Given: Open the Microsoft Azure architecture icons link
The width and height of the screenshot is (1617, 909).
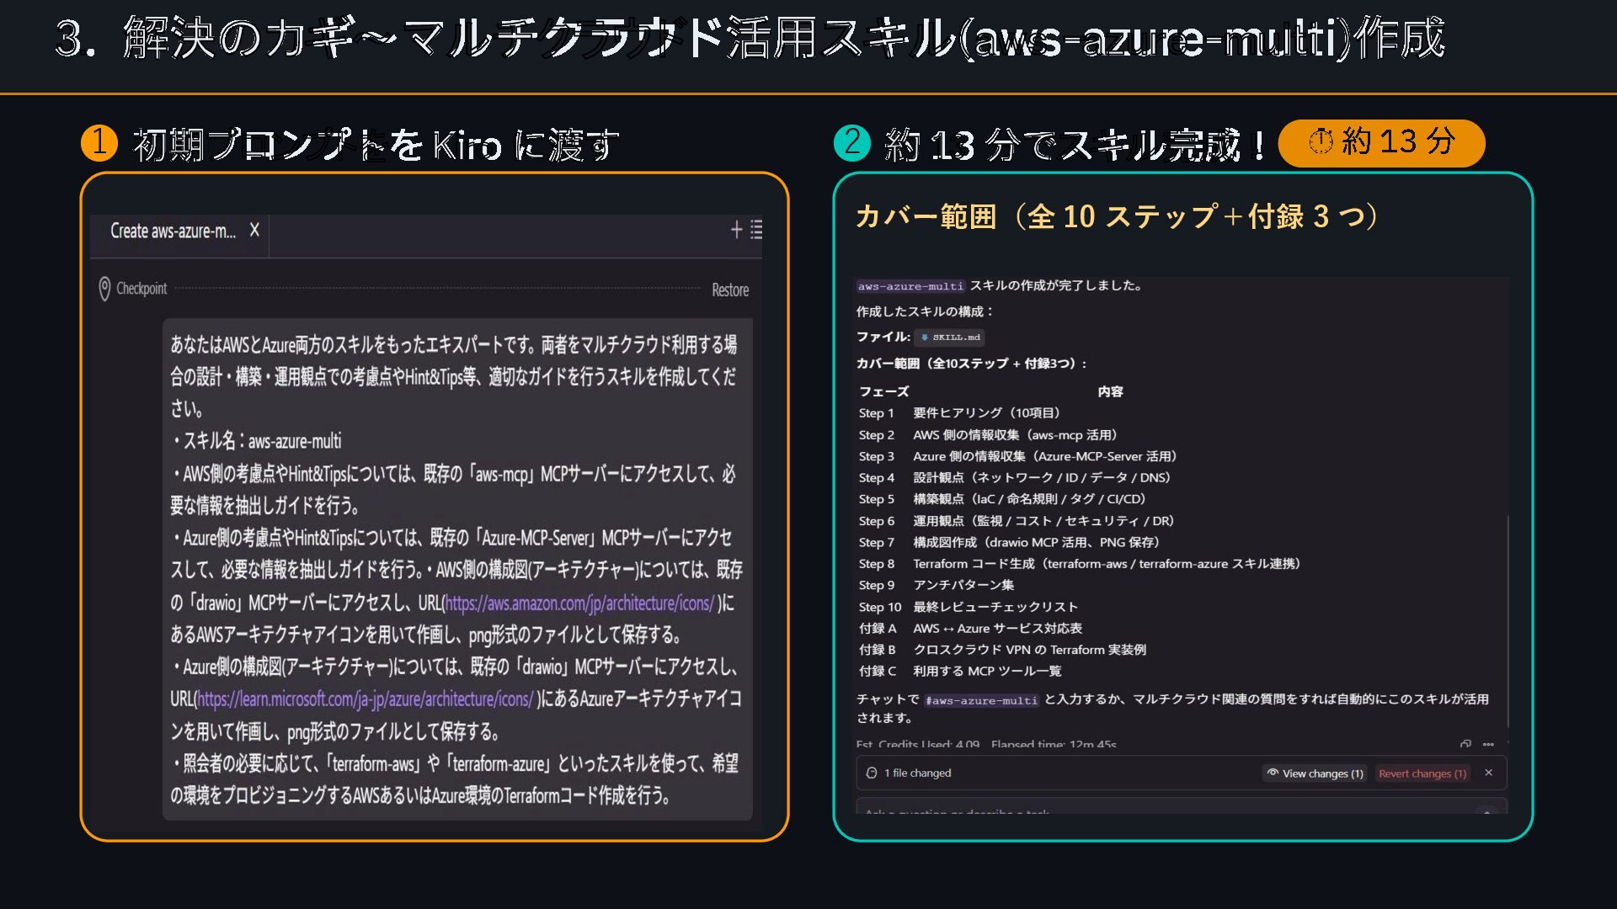Looking at the screenshot, I should [365, 699].
